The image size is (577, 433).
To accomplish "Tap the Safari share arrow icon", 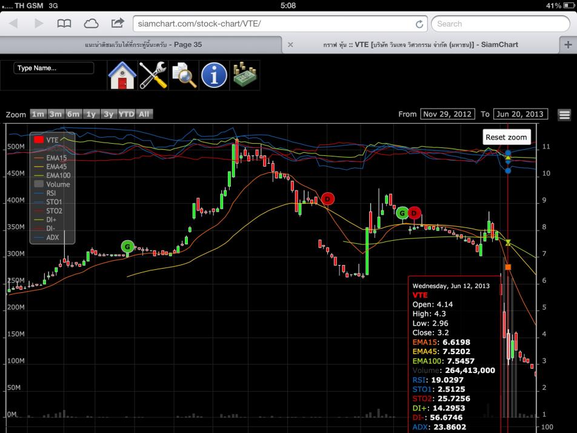I will point(117,24).
